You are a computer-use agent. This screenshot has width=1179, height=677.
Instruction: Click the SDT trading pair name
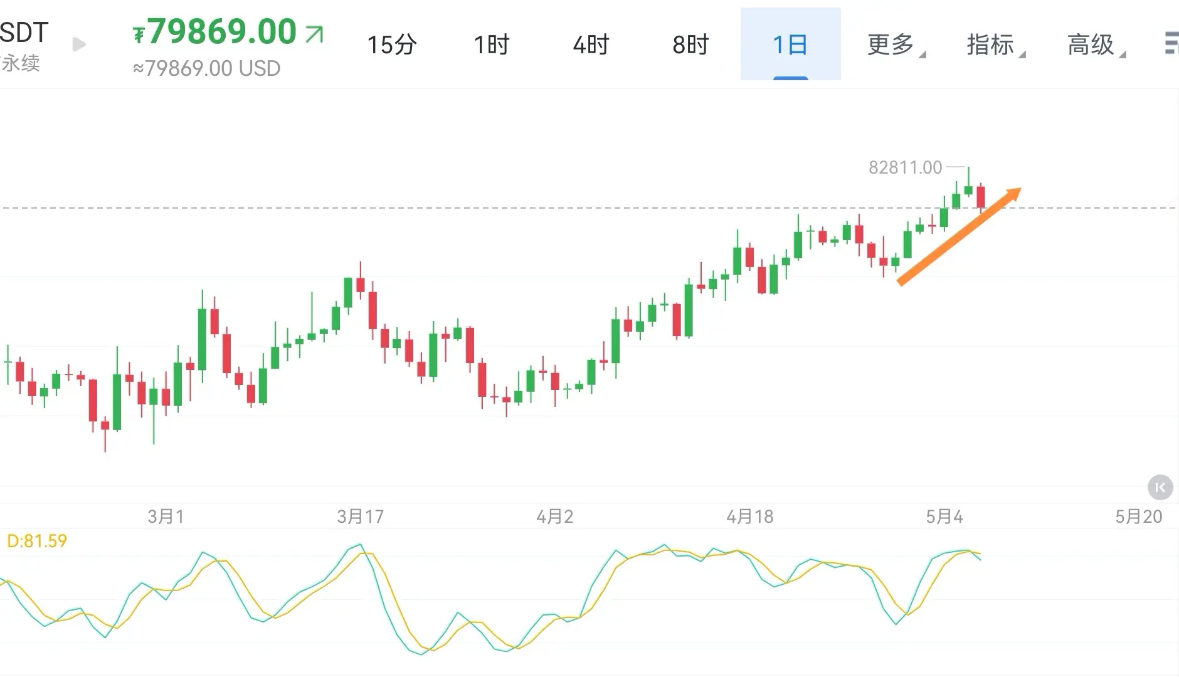point(24,32)
